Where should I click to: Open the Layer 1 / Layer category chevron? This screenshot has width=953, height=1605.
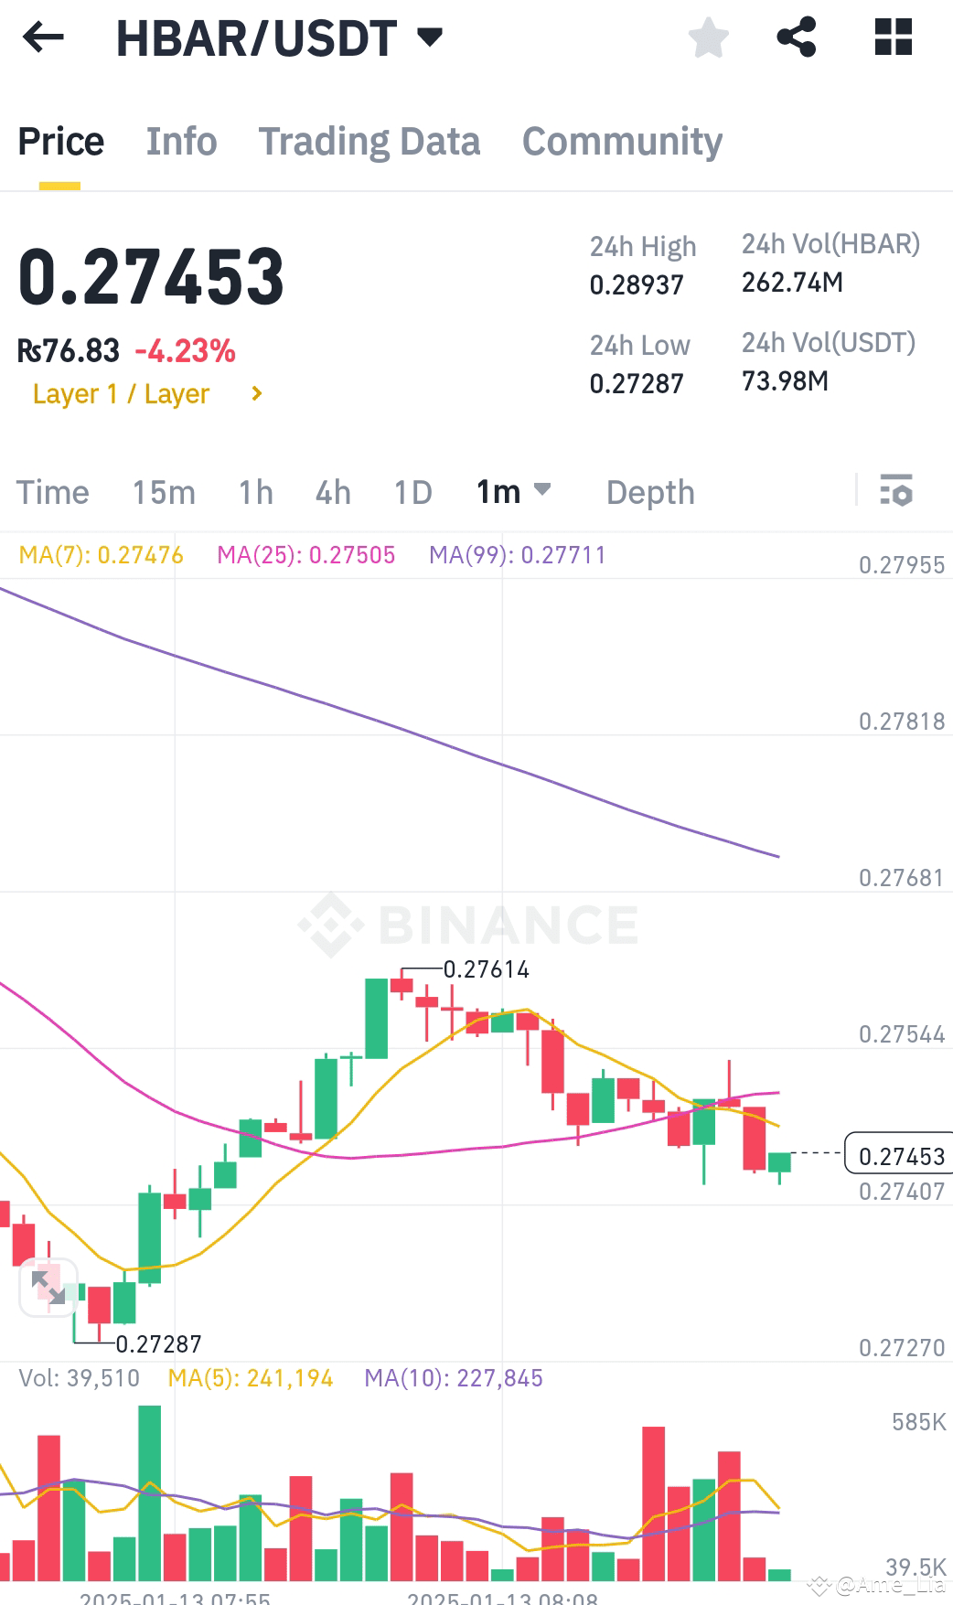tap(254, 393)
